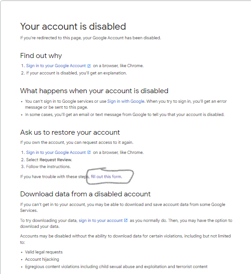Click 'If you own the account' sentence
The image size is (251, 274).
tap(77, 142)
